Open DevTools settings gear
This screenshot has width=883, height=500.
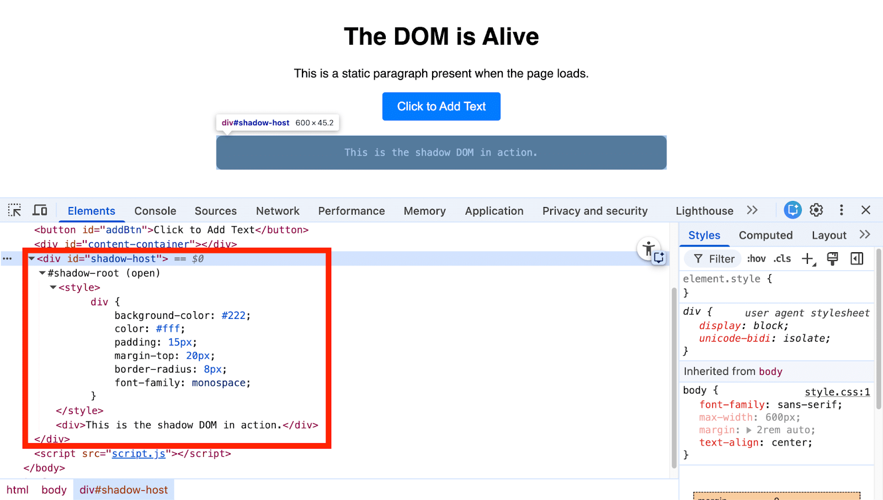pos(816,210)
